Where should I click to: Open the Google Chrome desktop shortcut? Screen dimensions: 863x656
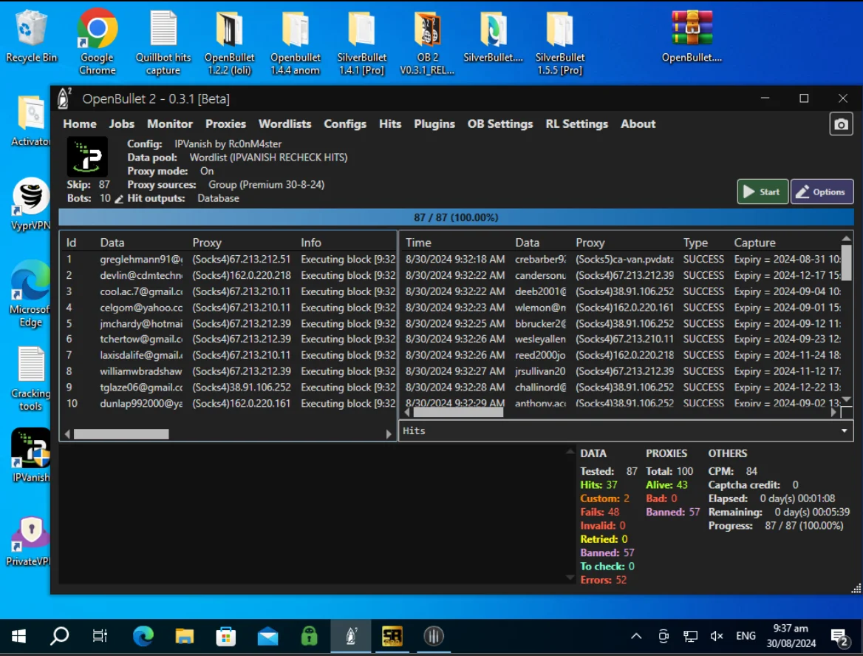pyautogui.click(x=97, y=42)
